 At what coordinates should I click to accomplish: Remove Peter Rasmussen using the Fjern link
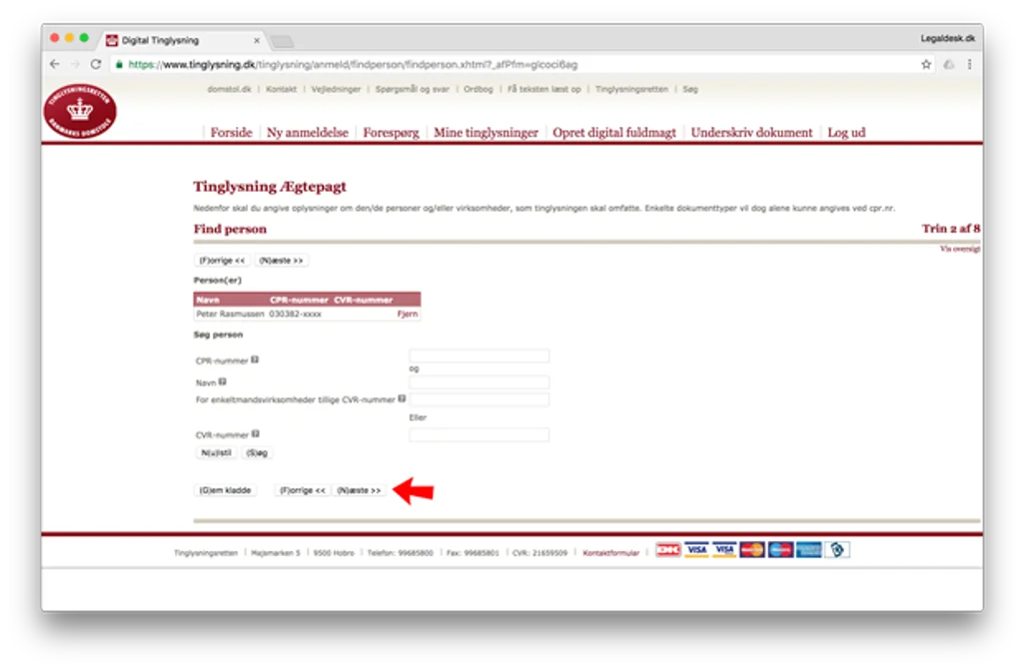(408, 314)
